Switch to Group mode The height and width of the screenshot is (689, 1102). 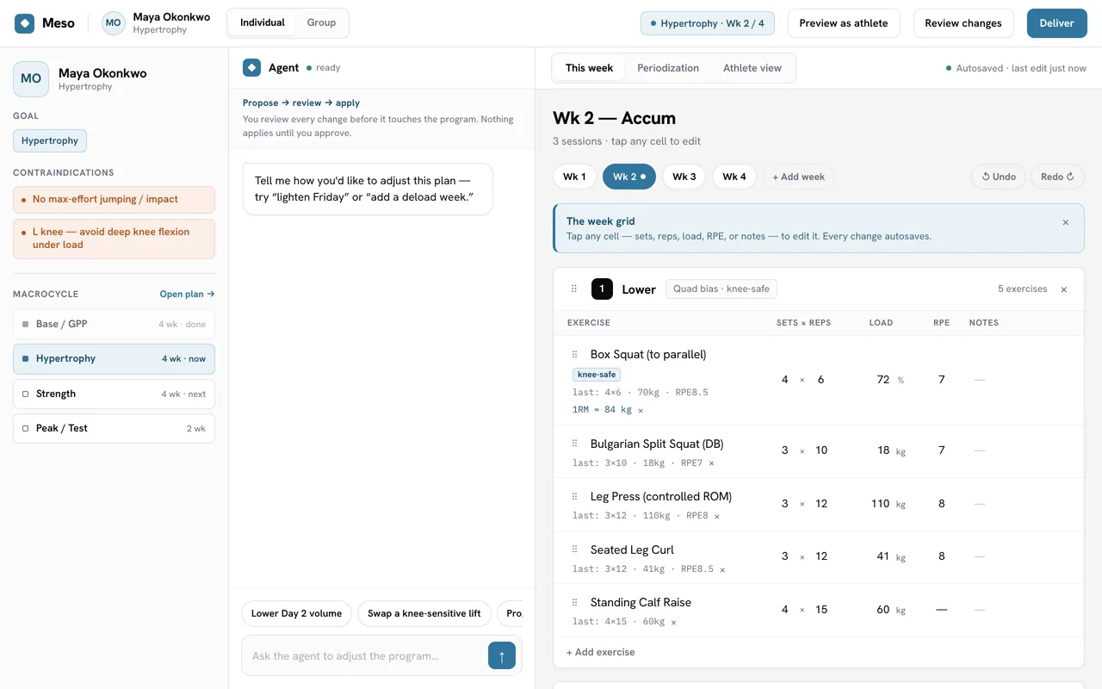322,23
